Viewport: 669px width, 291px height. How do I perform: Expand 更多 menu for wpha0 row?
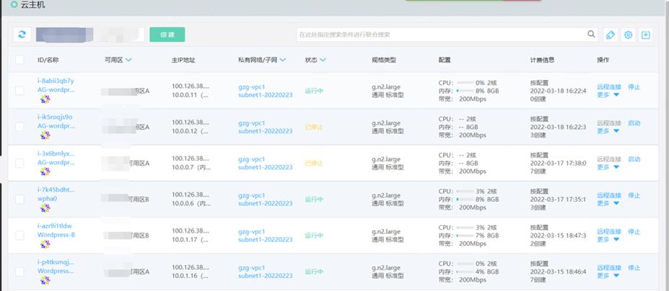pyautogui.click(x=608, y=204)
